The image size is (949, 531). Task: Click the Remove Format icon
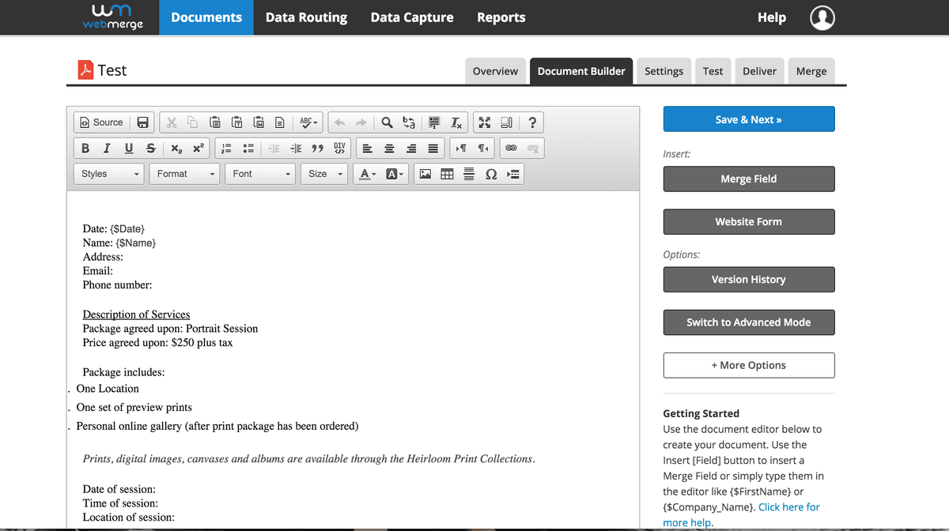(456, 122)
